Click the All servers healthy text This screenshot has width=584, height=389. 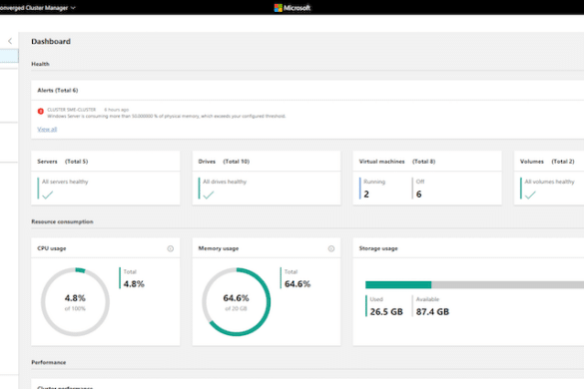pyautogui.click(x=65, y=182)
